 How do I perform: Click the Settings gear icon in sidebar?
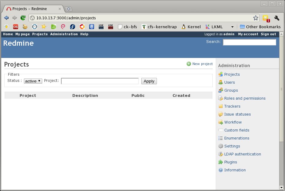(x=220, y=146)
